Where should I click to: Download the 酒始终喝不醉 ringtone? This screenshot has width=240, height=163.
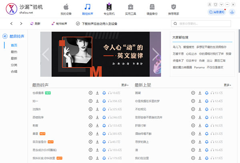[200, 134]
